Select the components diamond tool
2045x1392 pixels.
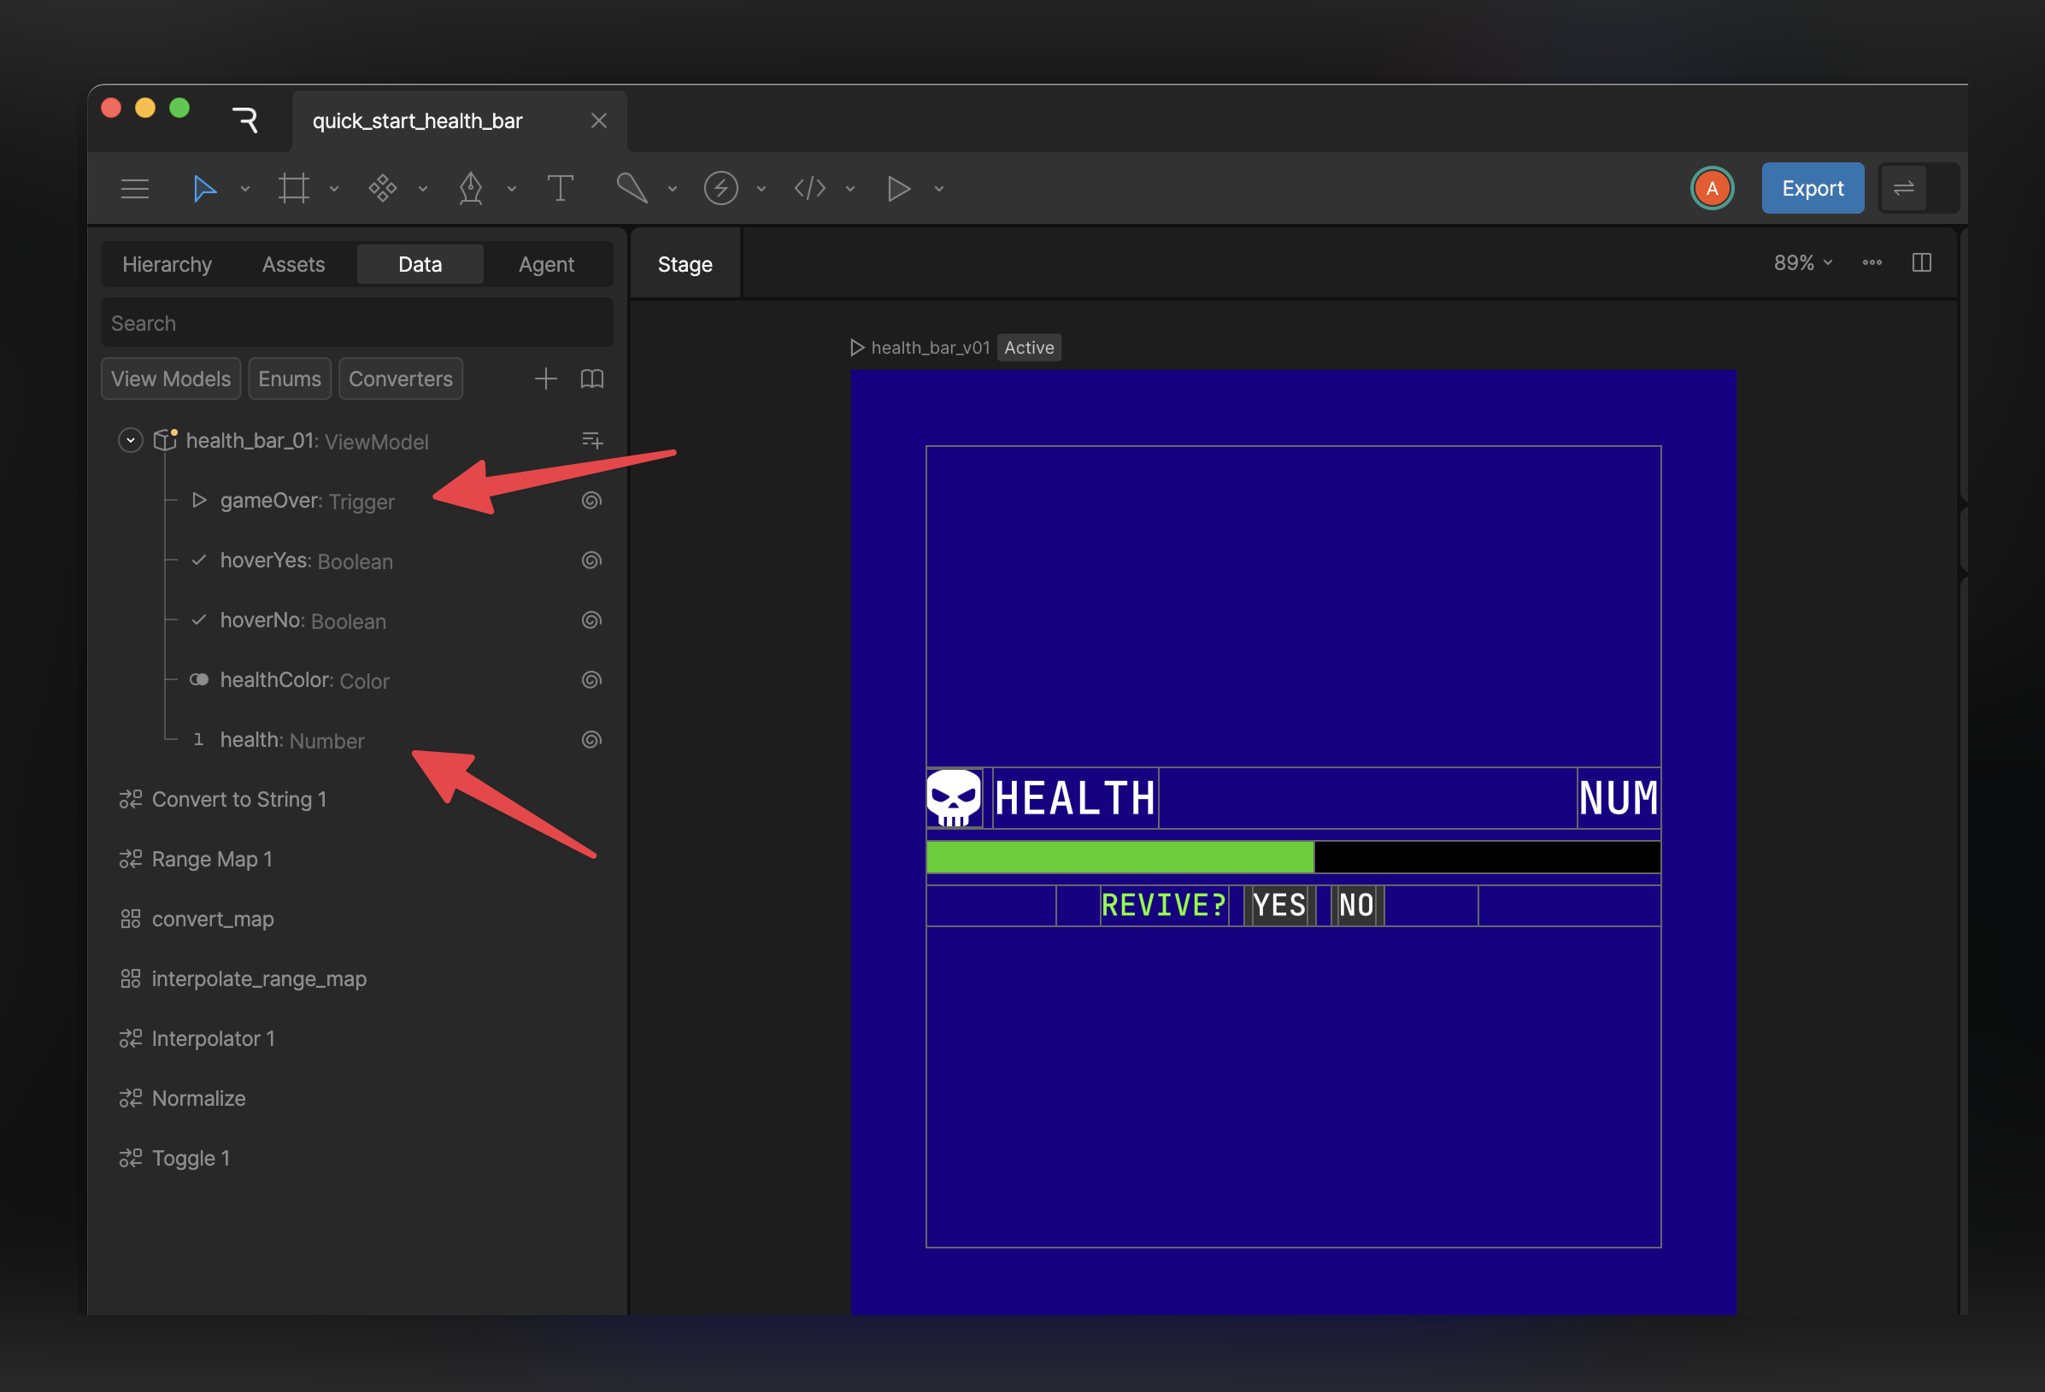point(383,188)
